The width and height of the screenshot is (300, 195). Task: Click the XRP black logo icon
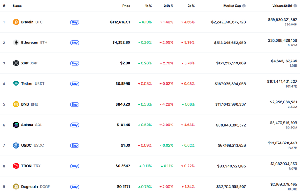pos(16,63)
